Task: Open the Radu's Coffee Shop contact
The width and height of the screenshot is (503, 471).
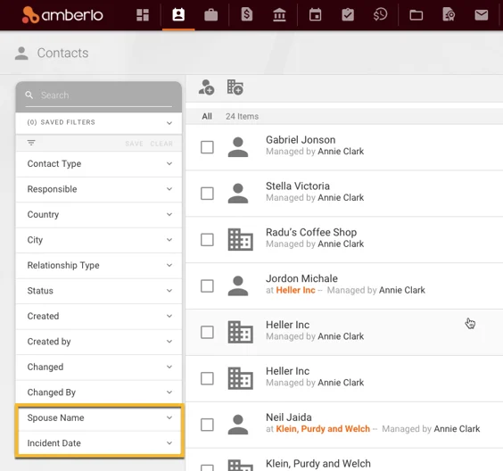Action: [311, 232]
